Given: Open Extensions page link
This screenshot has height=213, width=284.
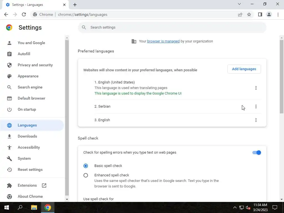Looking at the screenshot, I should pyautogui.click(x=27, y=186).
